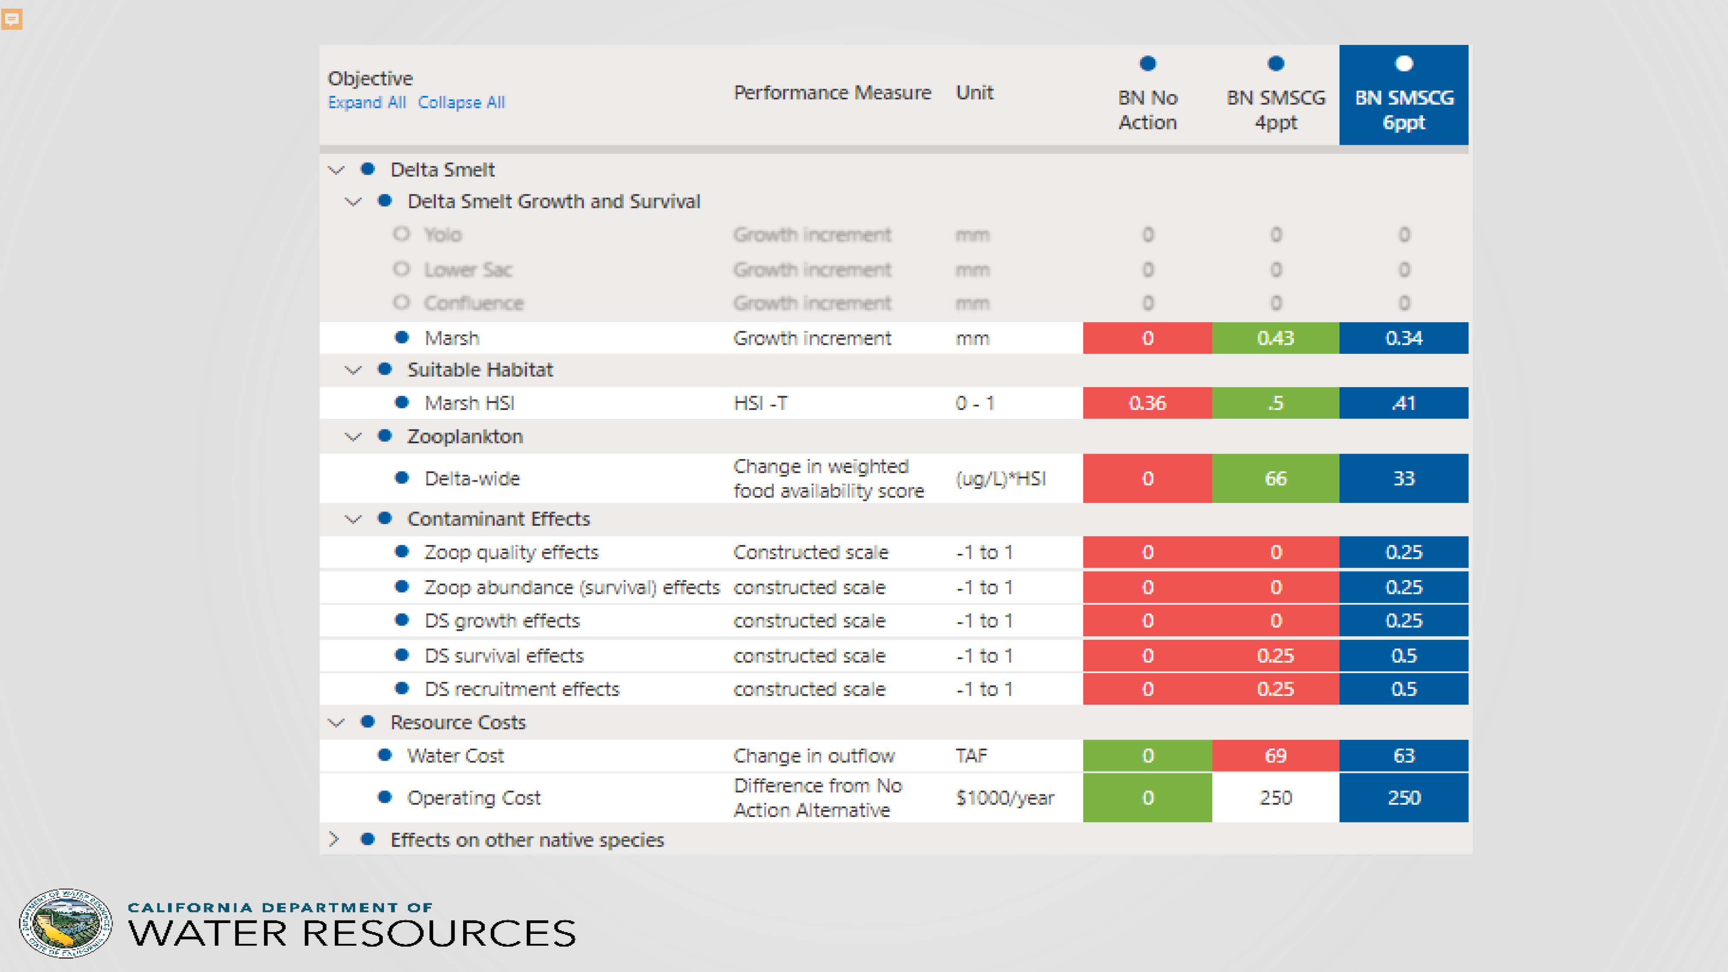1728x972 pixels.
Task: Toggle the hollow circle beside Yolo
Action: pos(402,234)
